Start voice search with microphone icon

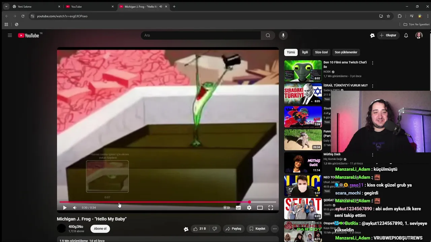[283, 35]
